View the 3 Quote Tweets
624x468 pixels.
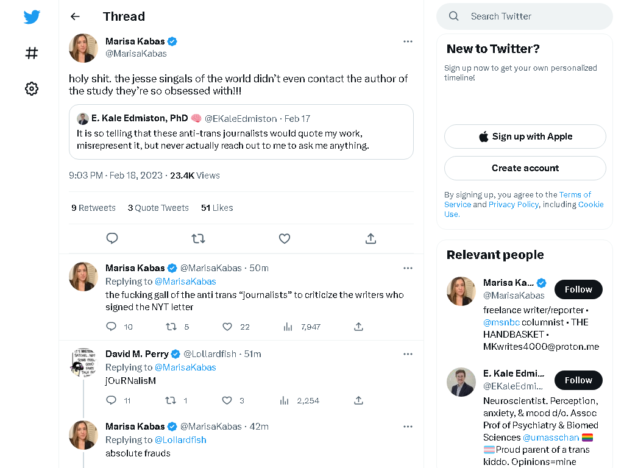click(x=158, y=208)
